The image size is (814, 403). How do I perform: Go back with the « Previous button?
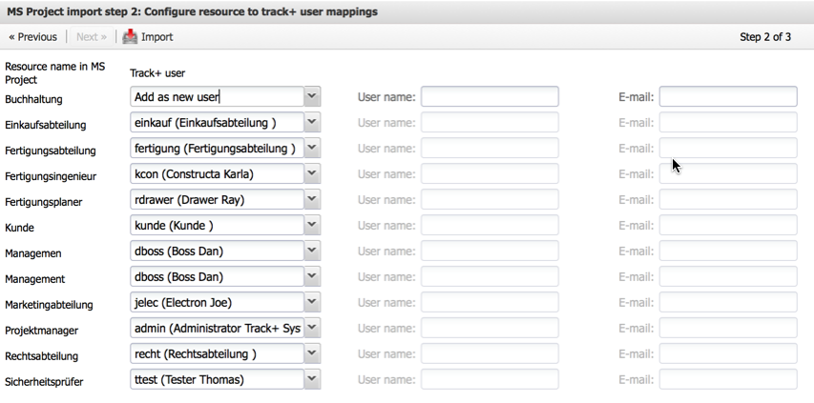[32, 37]
